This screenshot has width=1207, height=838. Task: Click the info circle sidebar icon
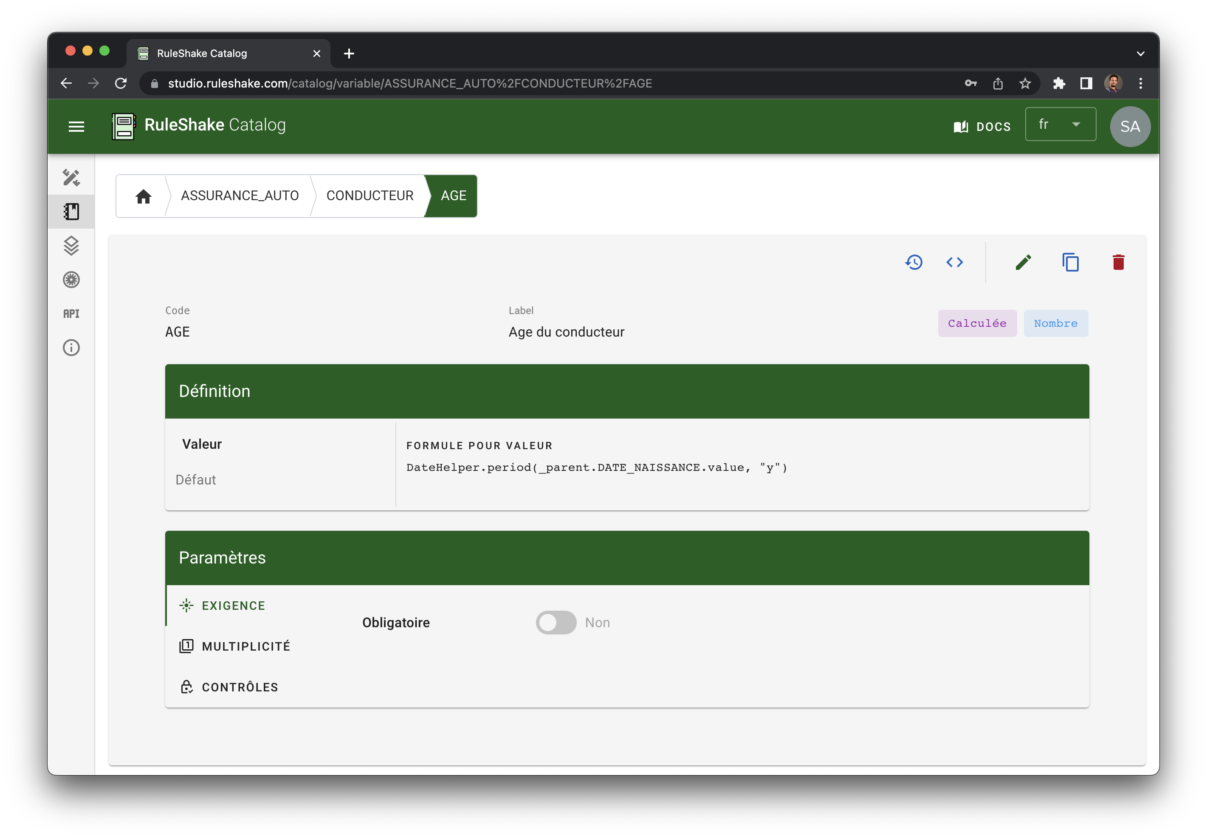click(71, 348)
